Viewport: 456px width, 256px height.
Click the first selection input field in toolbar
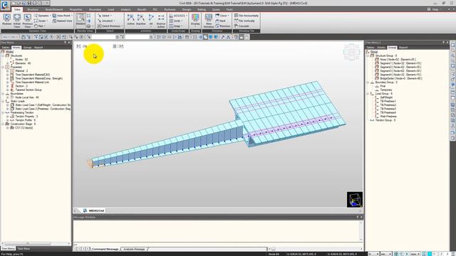tap(103, 37)
